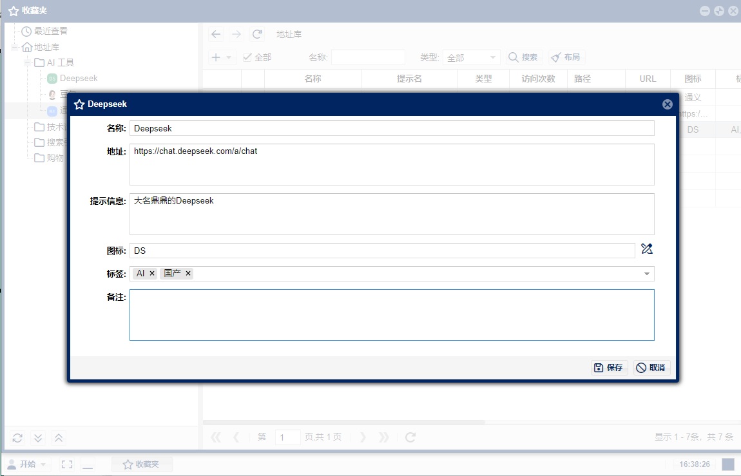Click the refresh icon in navigation toolbar
The image size is (741, 476).
coord(257,34)
